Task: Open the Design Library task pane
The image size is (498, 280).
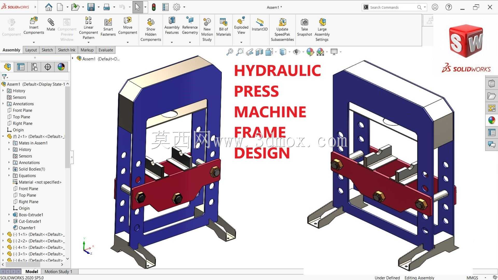Action: click(492, 83)
